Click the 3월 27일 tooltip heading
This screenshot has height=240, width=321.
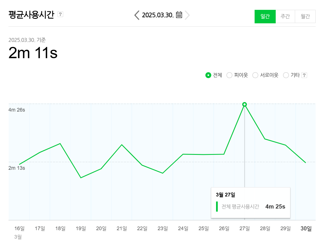225,195
